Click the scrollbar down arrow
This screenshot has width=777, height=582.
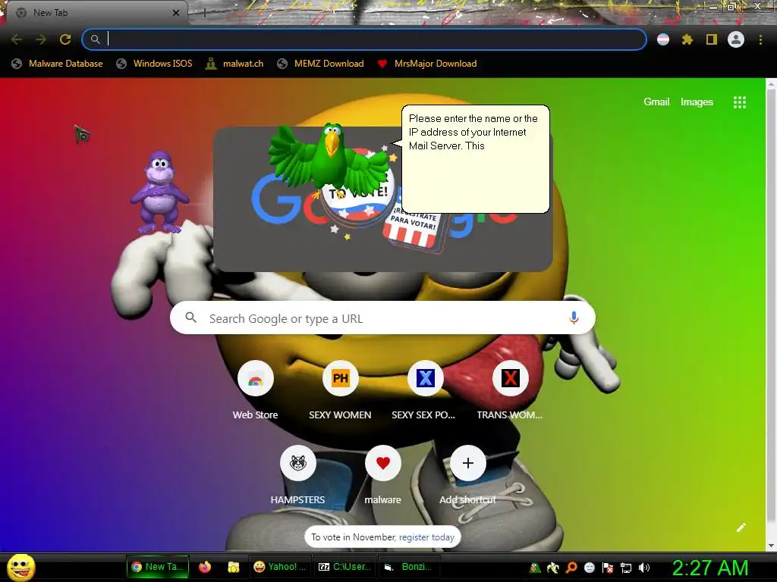pyautogui.click(x=771, y=546)
